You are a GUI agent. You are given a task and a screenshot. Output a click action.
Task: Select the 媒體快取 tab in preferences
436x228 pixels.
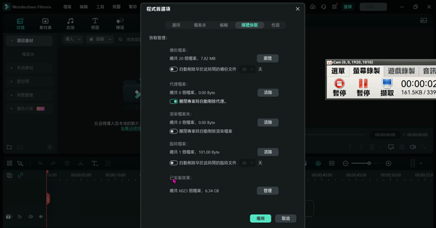(x=249, y=25)
